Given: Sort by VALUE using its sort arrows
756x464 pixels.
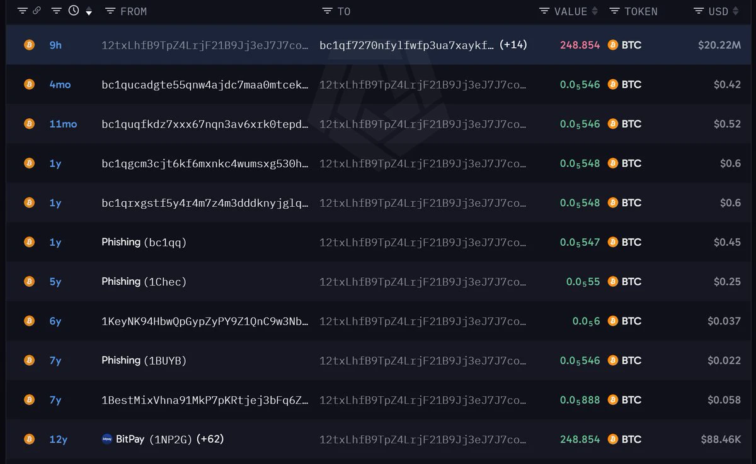Looking at the screenshot, I should (594, 11).
